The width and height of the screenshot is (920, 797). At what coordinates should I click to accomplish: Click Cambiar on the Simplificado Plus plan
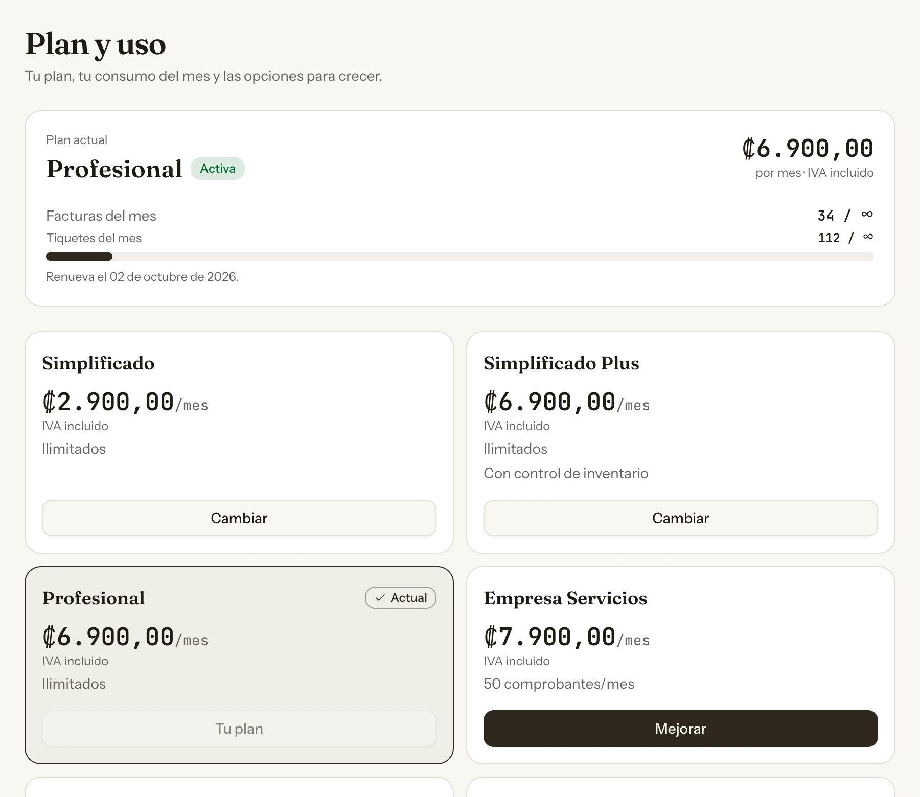click(x=681, y=518)
